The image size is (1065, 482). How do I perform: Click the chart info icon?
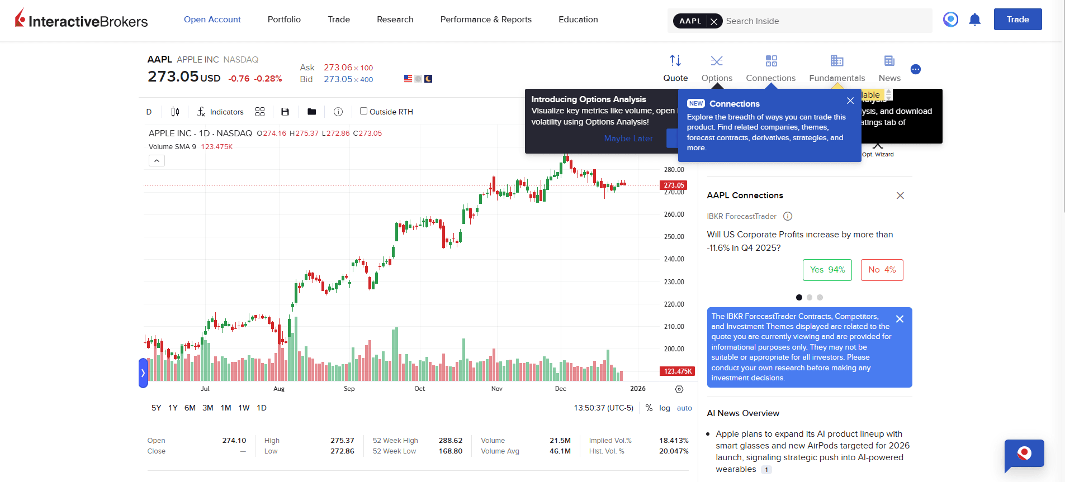click(x=338, y=112)
